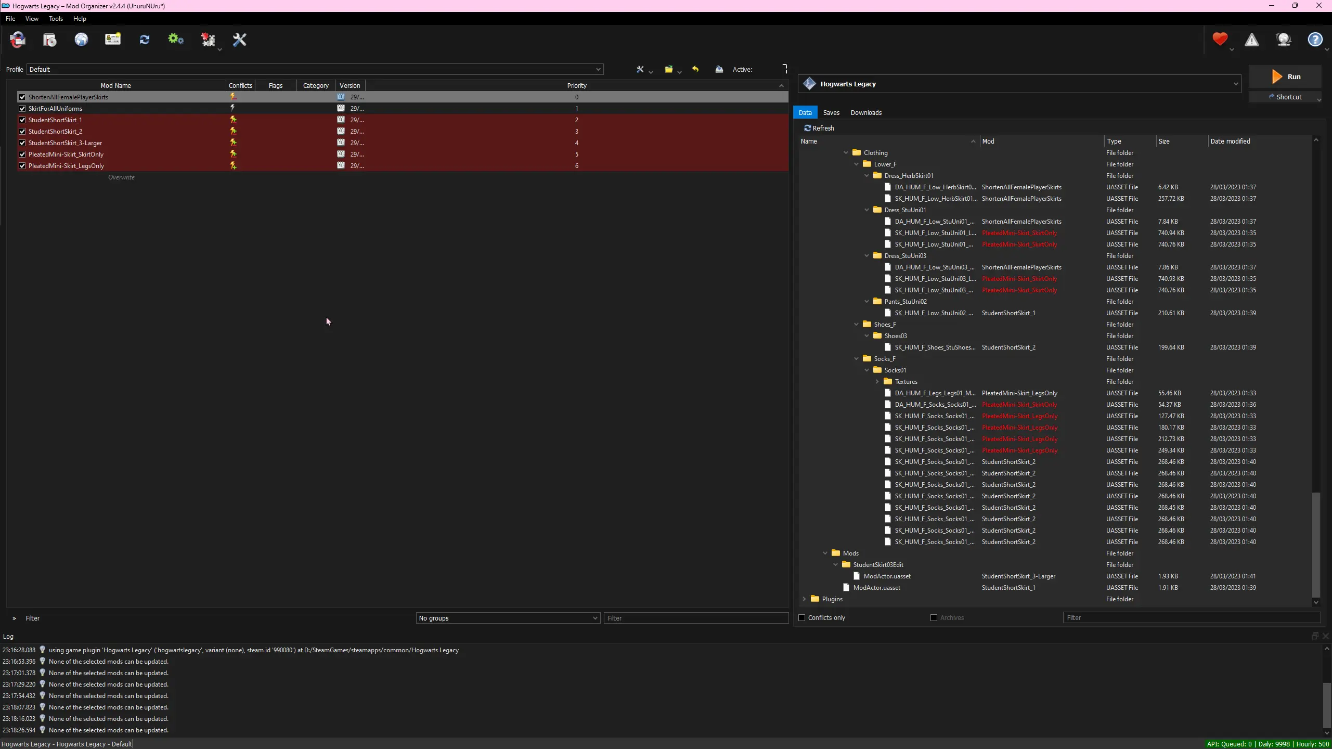Click the Mod Organizer title bar app icon
The width and height of the screenshot is (1332, 749).
(6, 6)
